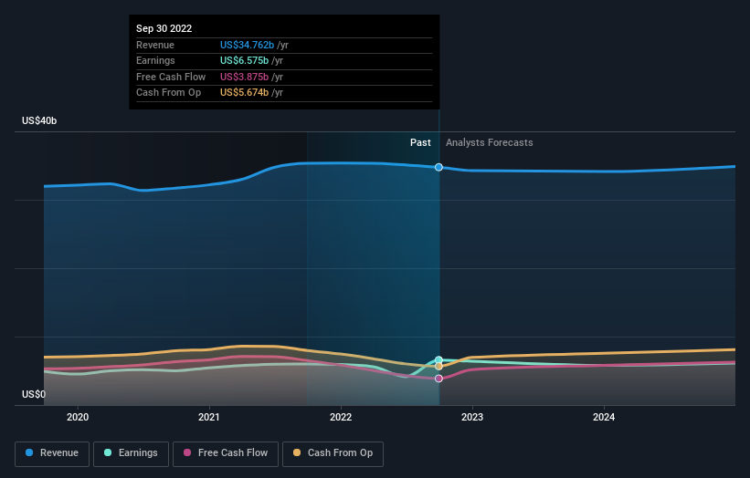750x478 pixels.
Task: Select the Cash From Op data point marker
Action: 438,367
